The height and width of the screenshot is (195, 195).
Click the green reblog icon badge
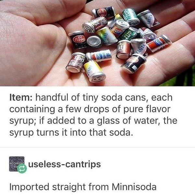[x=22, y=169]
